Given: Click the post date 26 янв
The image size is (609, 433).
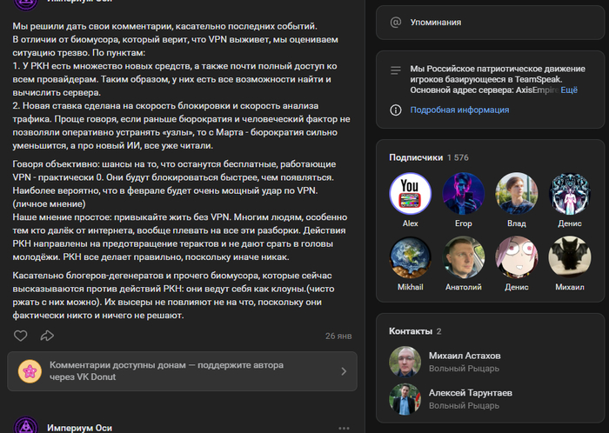Looking at the screenshot, I should pyautogui.click(x=338, y=336).
